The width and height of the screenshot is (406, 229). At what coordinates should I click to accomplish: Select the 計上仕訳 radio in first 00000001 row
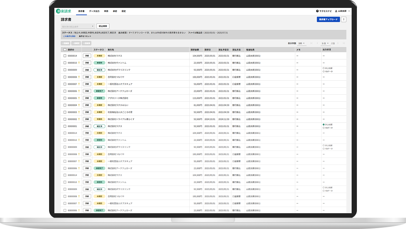(324, 125)
